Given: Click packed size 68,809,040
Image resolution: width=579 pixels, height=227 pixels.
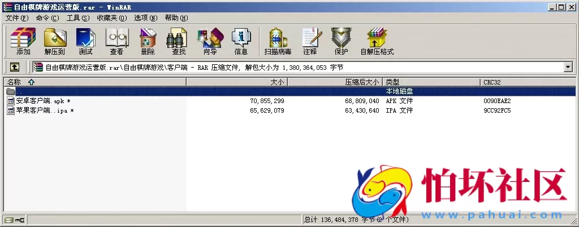Looking at the screenshot, I should (x=362, y=101).
